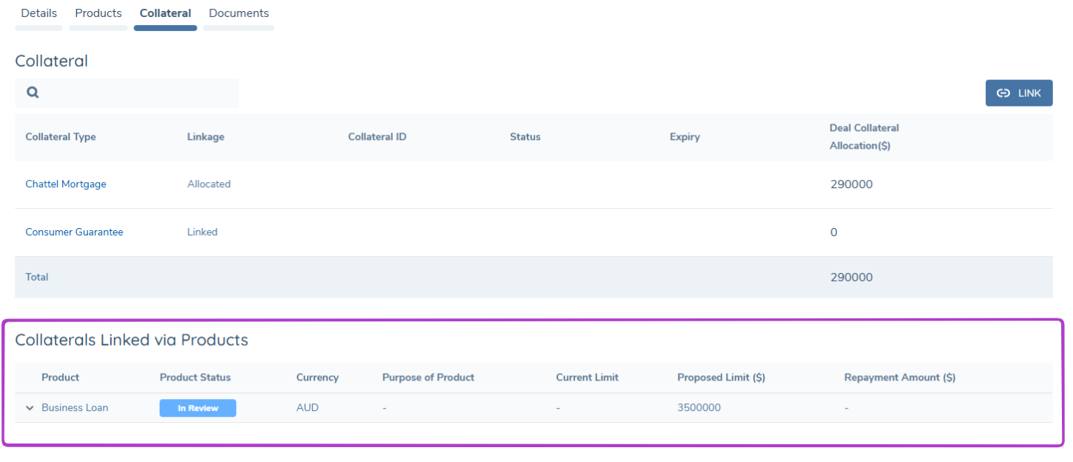
Task: Click the Allocated linkage value
Action: pos(209,184)
